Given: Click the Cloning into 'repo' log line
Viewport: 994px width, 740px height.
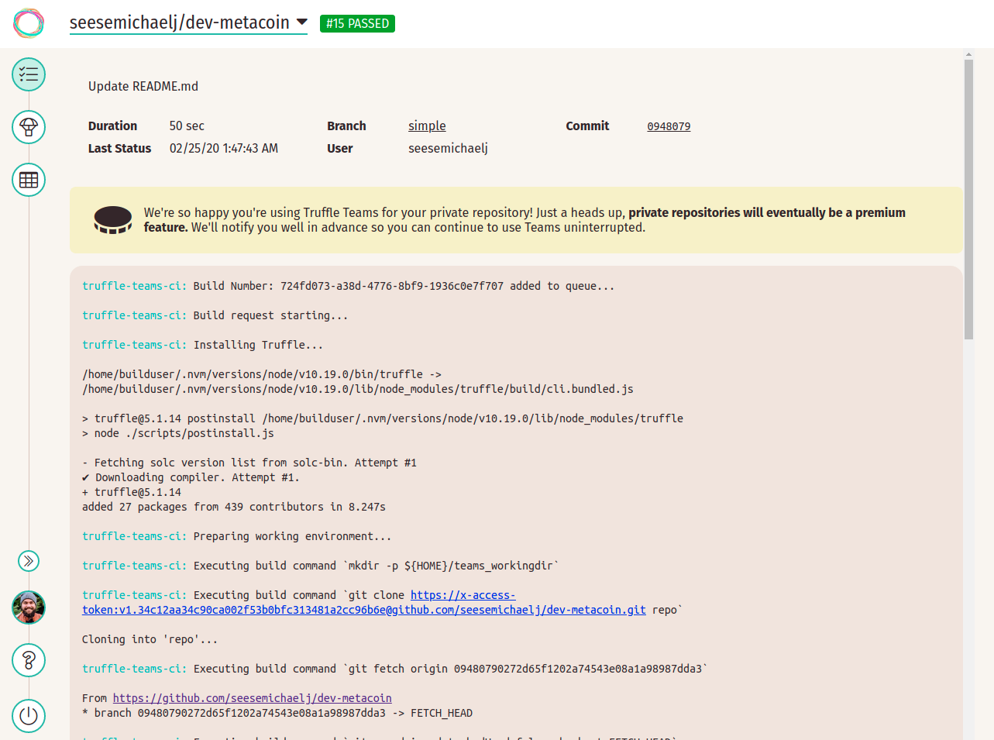Looking at the screenshot, I should pos(150,639).
